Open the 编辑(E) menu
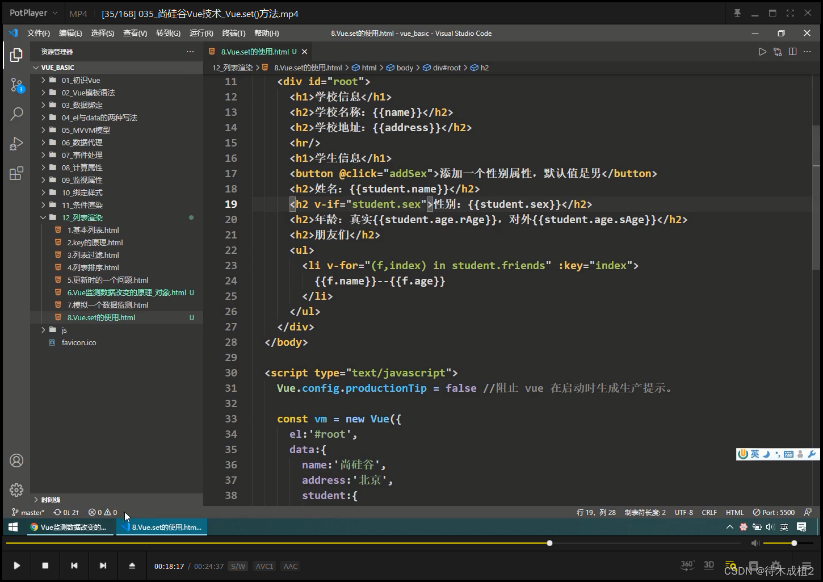Viewport: 823px width, 582px height. click(70, 34)
